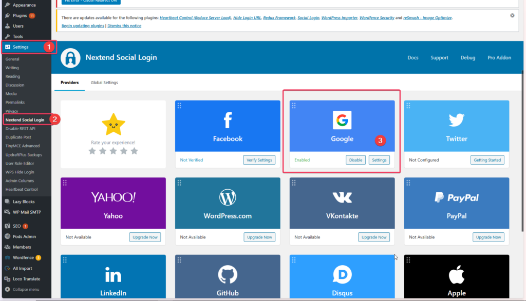This screenshot has height=301, width=526.
Task: Open Support in the plugin header
Action: coord(440,57)
